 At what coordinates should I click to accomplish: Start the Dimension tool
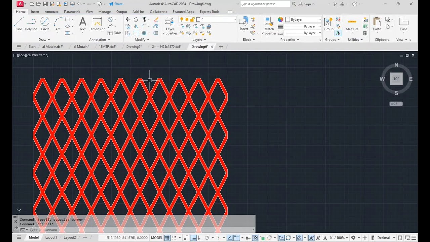97,24
